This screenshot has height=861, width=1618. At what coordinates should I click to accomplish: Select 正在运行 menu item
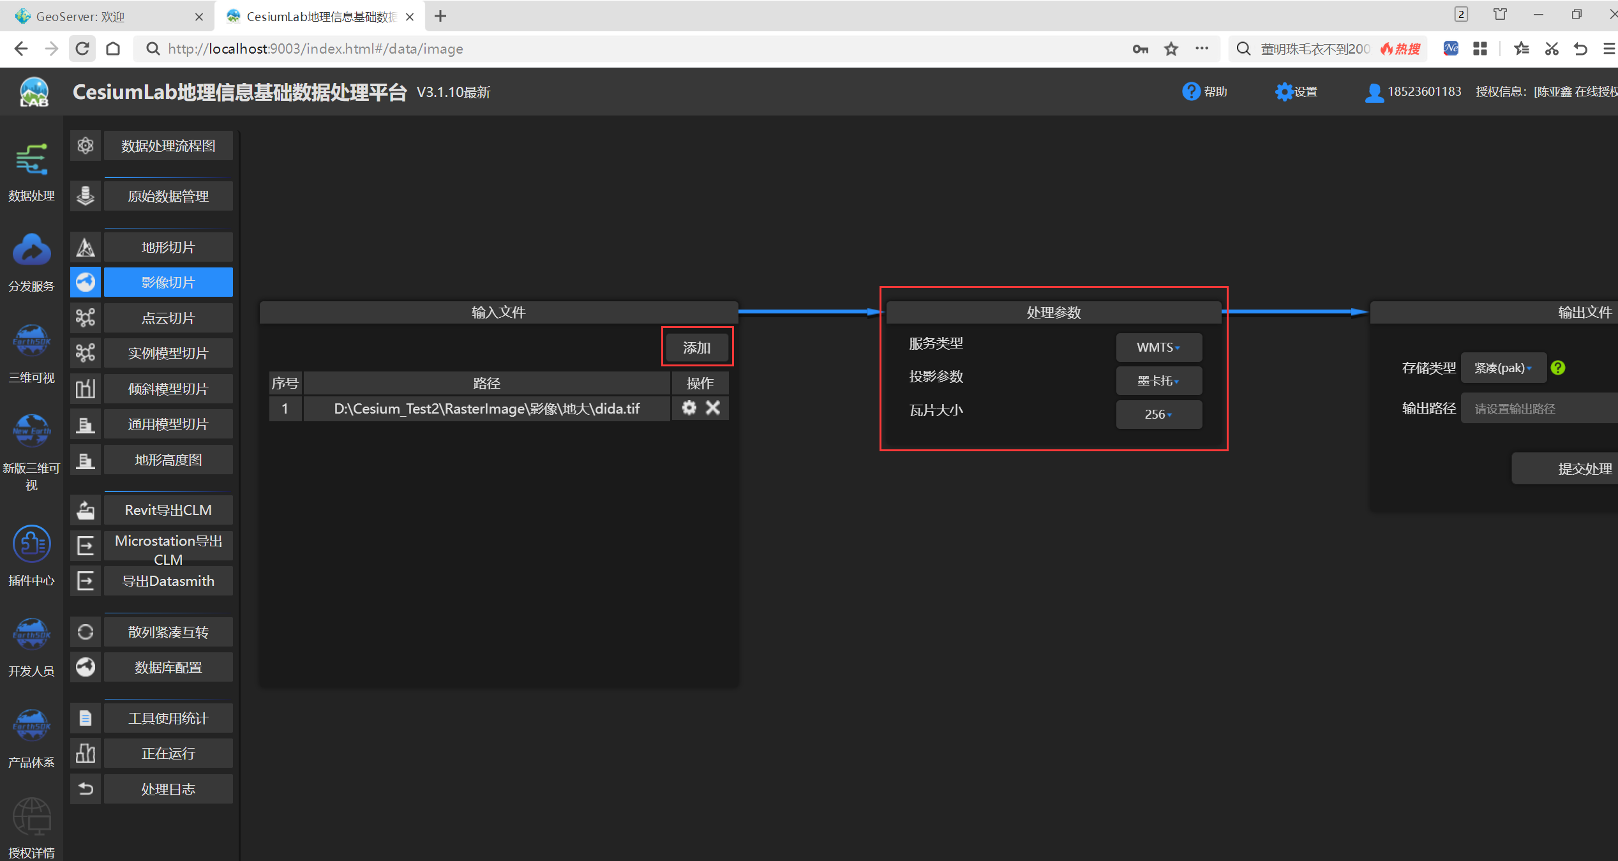click(169, 753)
